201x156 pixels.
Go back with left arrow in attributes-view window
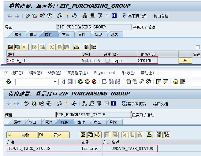tap(9, 16)
